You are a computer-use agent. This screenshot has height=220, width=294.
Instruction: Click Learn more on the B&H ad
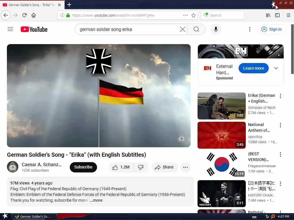pos(254,68)
